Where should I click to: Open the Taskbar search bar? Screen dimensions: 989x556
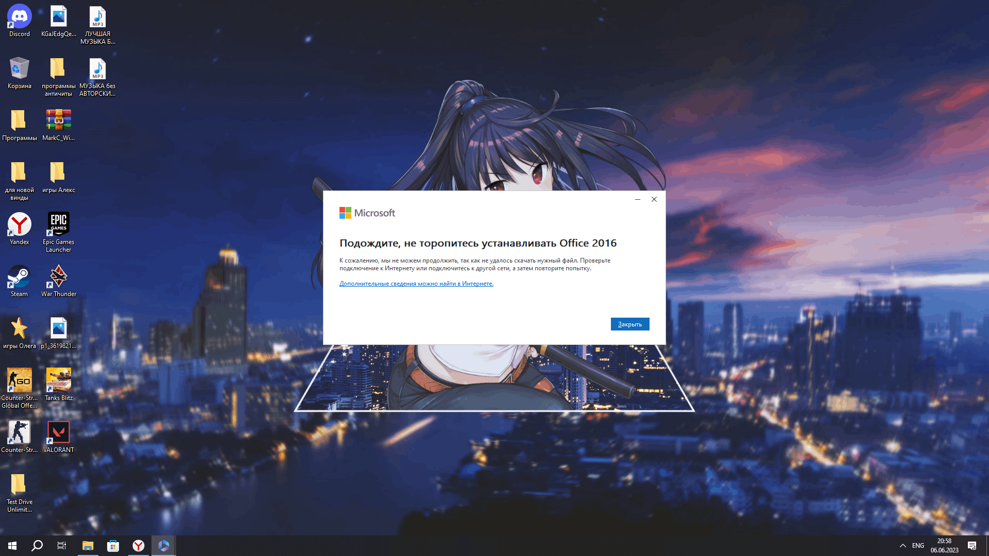click(38, 545)
